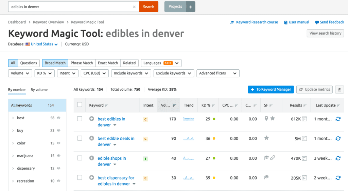The image size is (348, 191).
Task: Add 'best edible deals in denver' via plus icon
Action: 91,139
